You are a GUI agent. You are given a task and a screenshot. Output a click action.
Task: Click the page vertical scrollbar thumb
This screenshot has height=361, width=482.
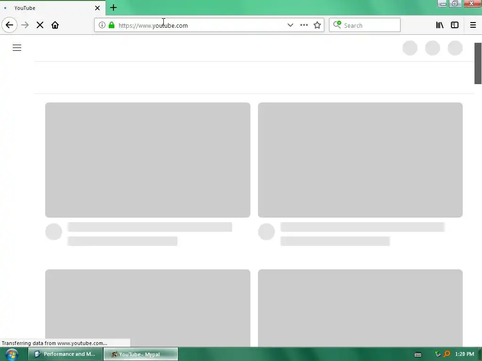478,63
